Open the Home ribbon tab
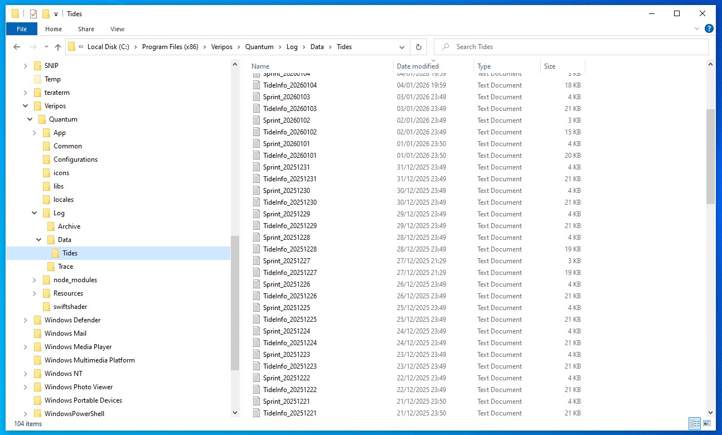The image size is (722, 435). (54, 29)
